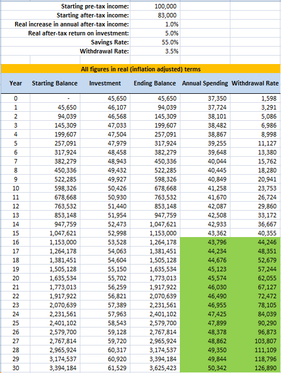Click the green withdrawal value 111,109

click(265, 350)
